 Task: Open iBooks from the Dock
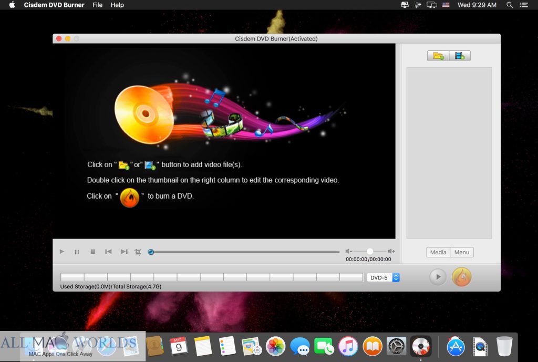(x=373, y=346)
